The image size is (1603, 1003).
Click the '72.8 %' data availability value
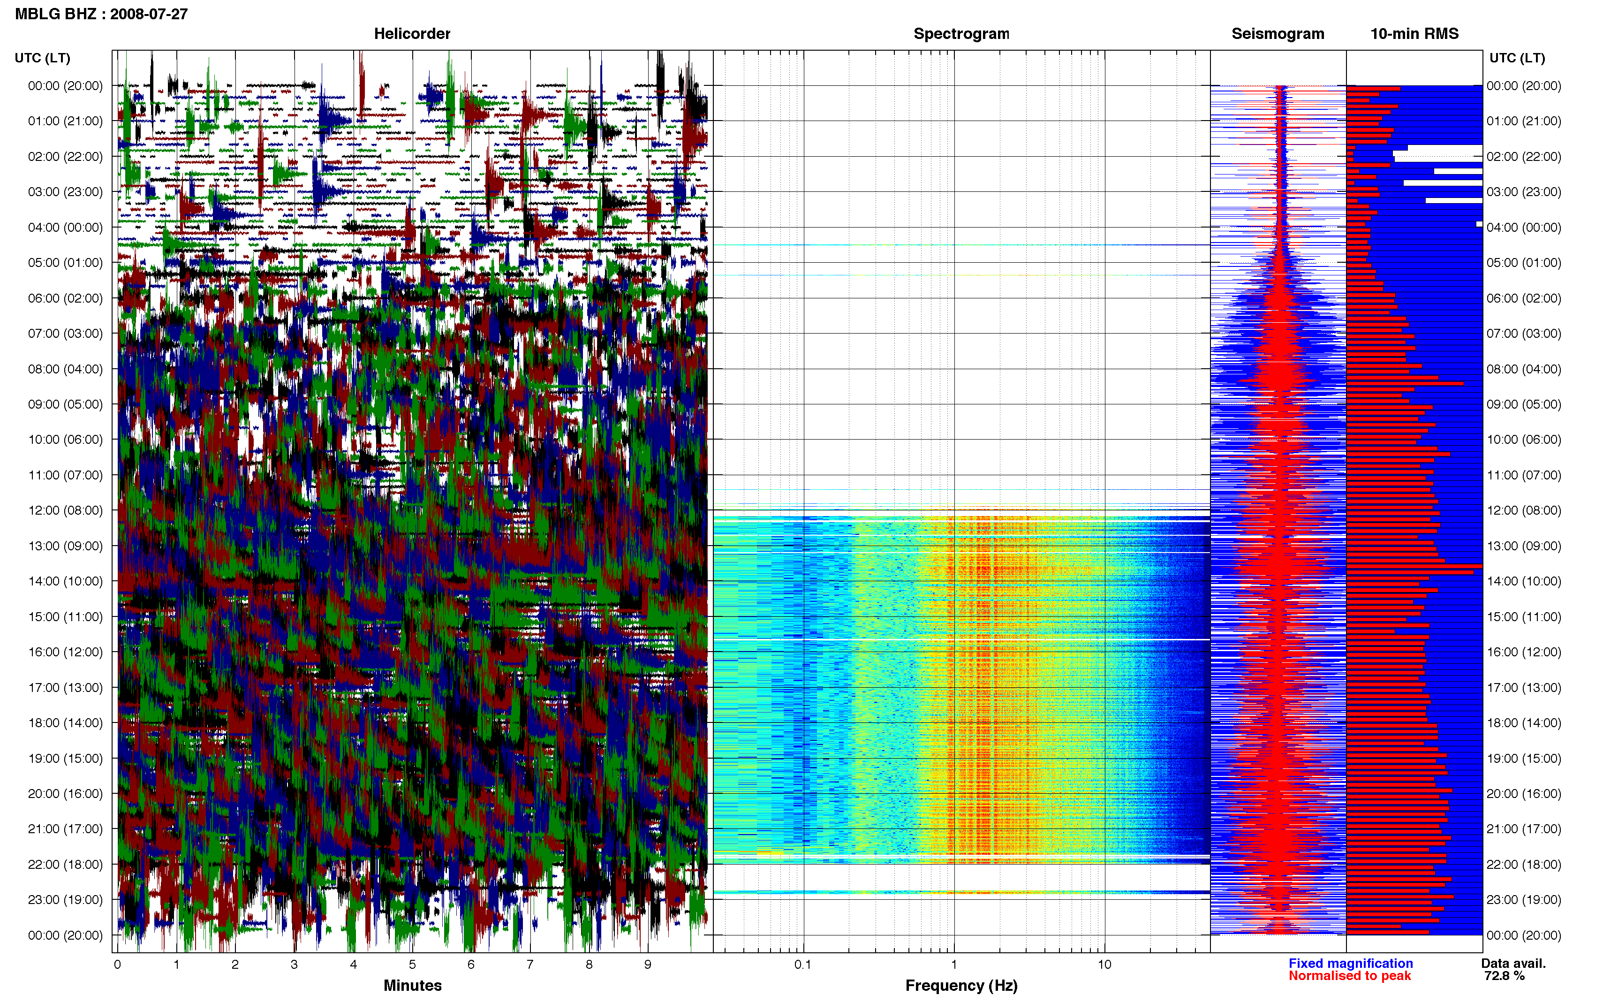(x=1504, y=976)
